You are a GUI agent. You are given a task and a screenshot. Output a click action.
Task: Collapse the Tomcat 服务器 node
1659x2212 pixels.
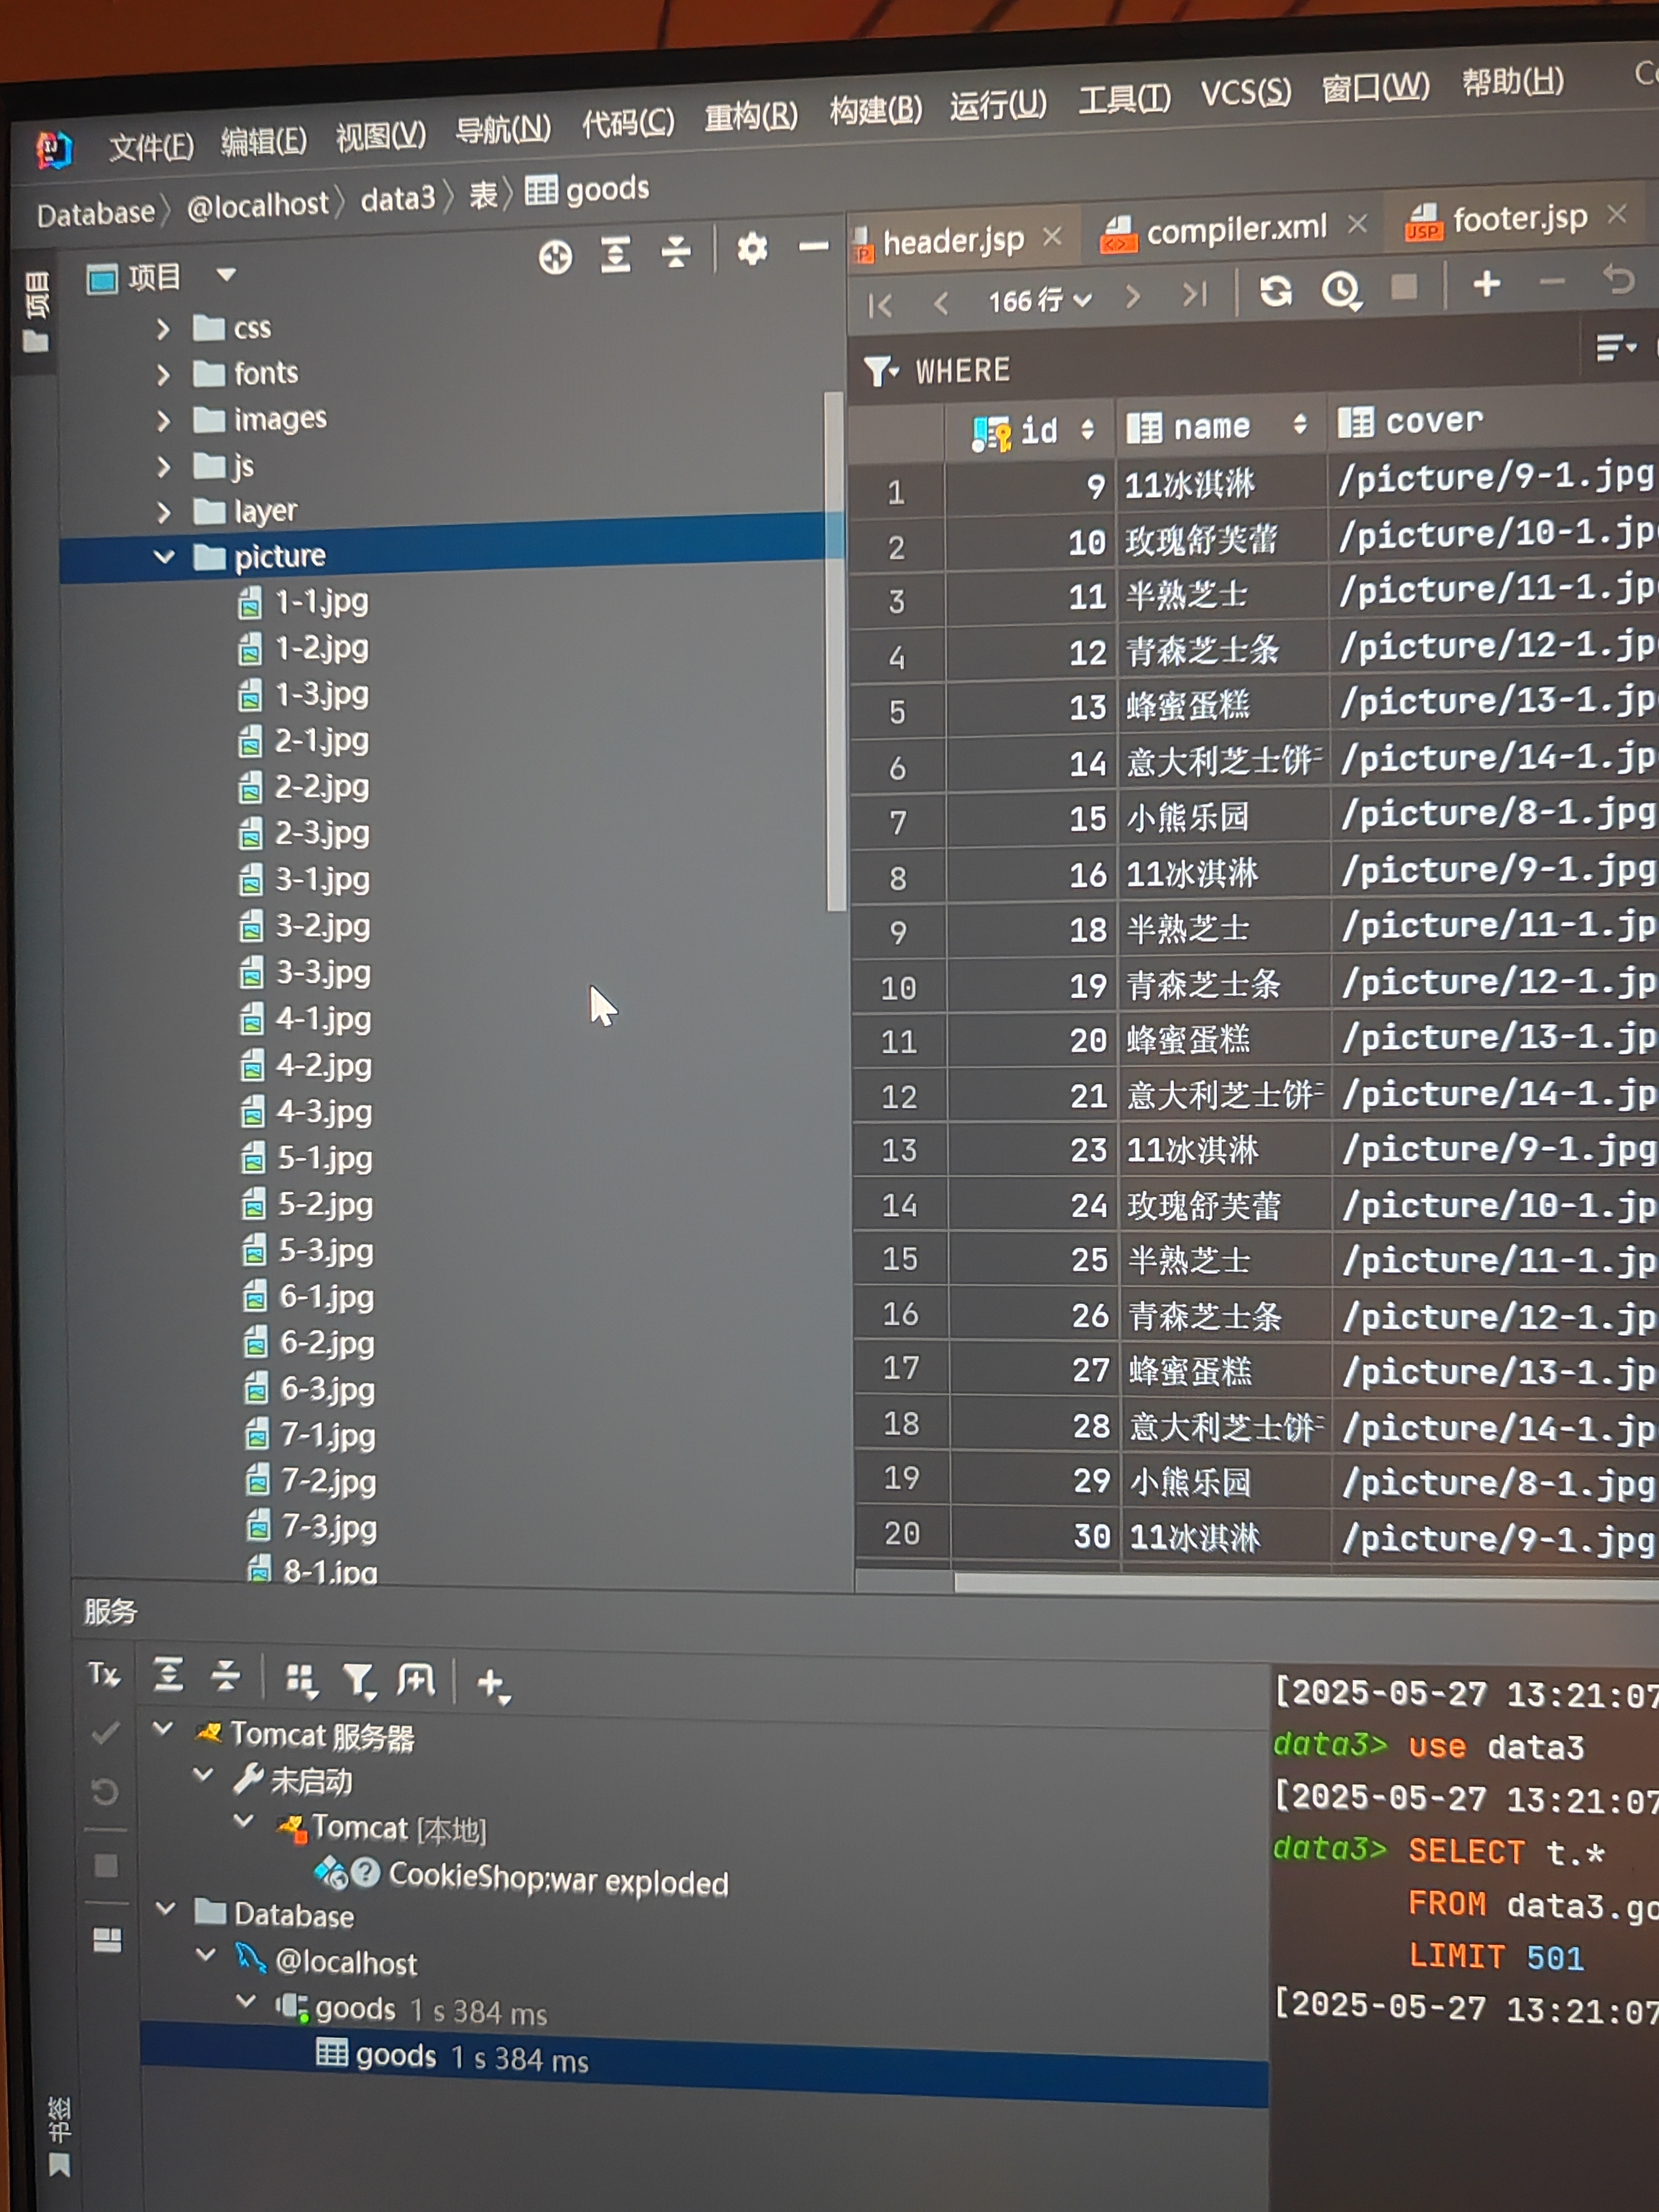pyautogui.click(x=163, y=1728)
